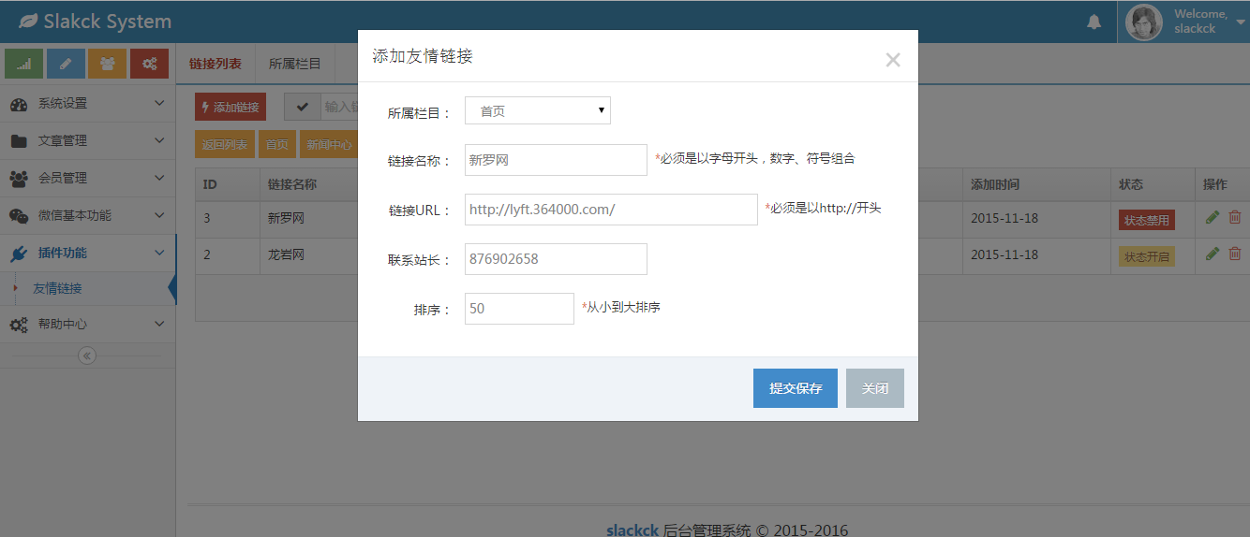The image size is (1250, 537).
Task: Click the orange users shortcut icon
Action: click(107, 64)
